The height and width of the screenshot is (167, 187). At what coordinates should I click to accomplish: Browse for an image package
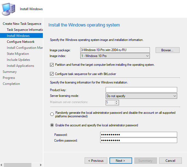pos(167,50)
